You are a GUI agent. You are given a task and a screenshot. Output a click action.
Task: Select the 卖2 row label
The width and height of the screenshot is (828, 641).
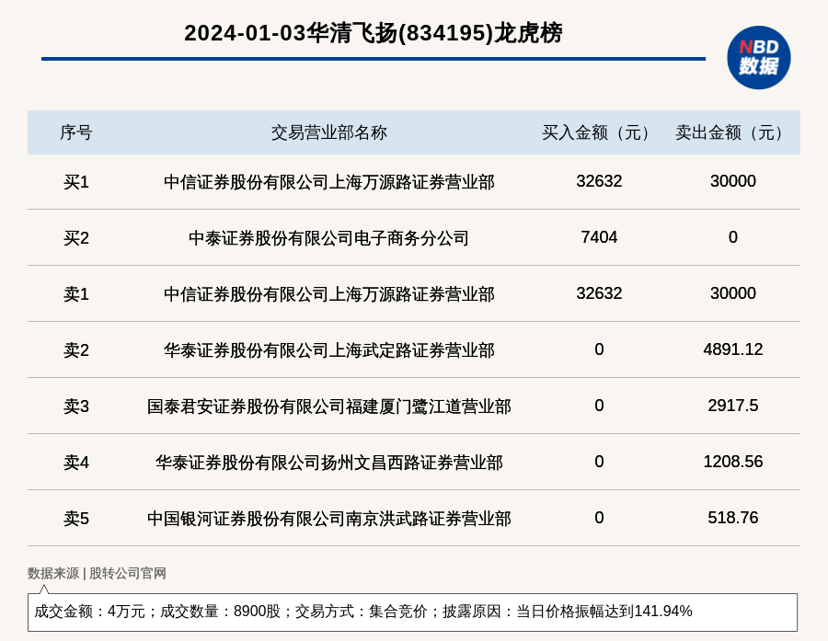(x=76, y=350)
